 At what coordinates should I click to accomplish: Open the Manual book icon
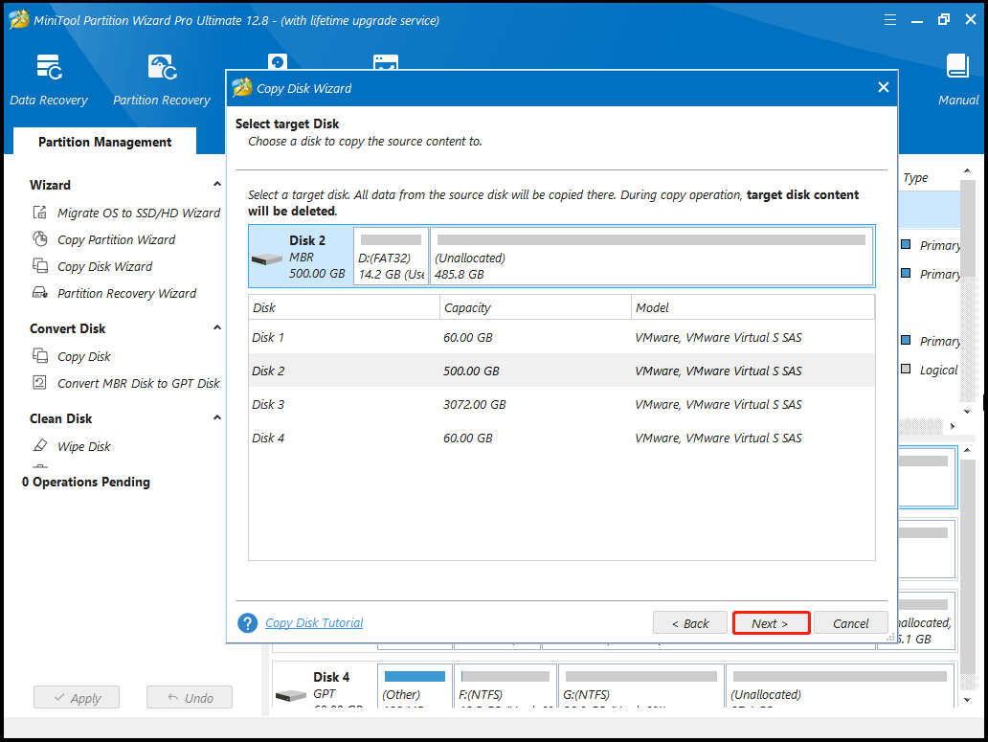tap(957, 67)
